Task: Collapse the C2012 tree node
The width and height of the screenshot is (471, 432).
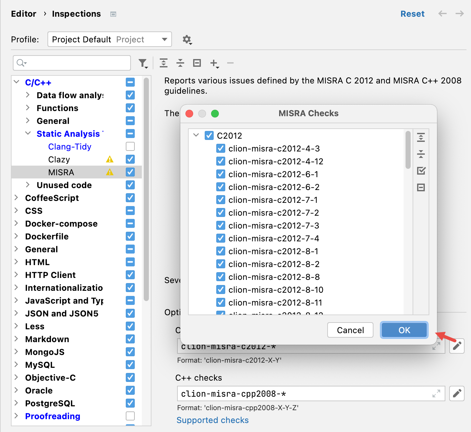Action: (196, 135)
